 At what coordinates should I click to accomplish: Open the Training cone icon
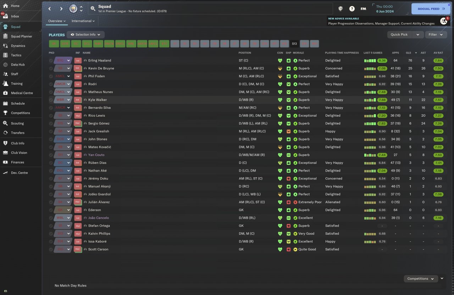[x=5, y=84]
